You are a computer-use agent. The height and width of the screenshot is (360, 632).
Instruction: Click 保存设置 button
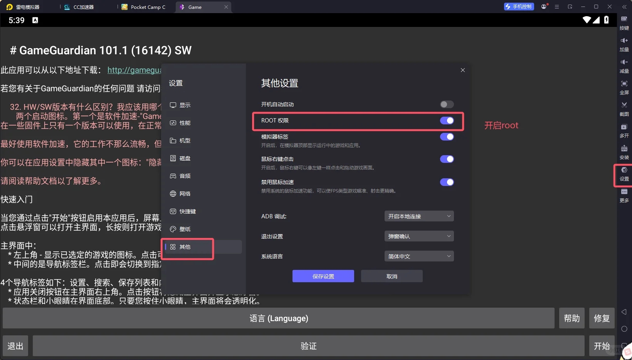(323, 276)
